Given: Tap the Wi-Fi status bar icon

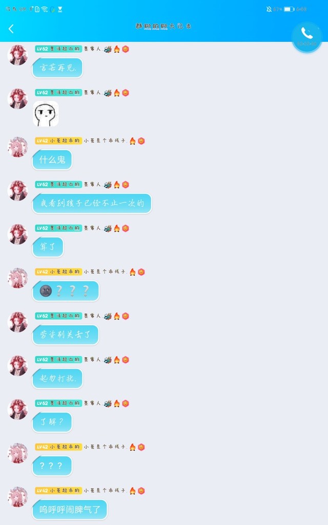Looking at the screenshot, I should (x=45, y=9).
